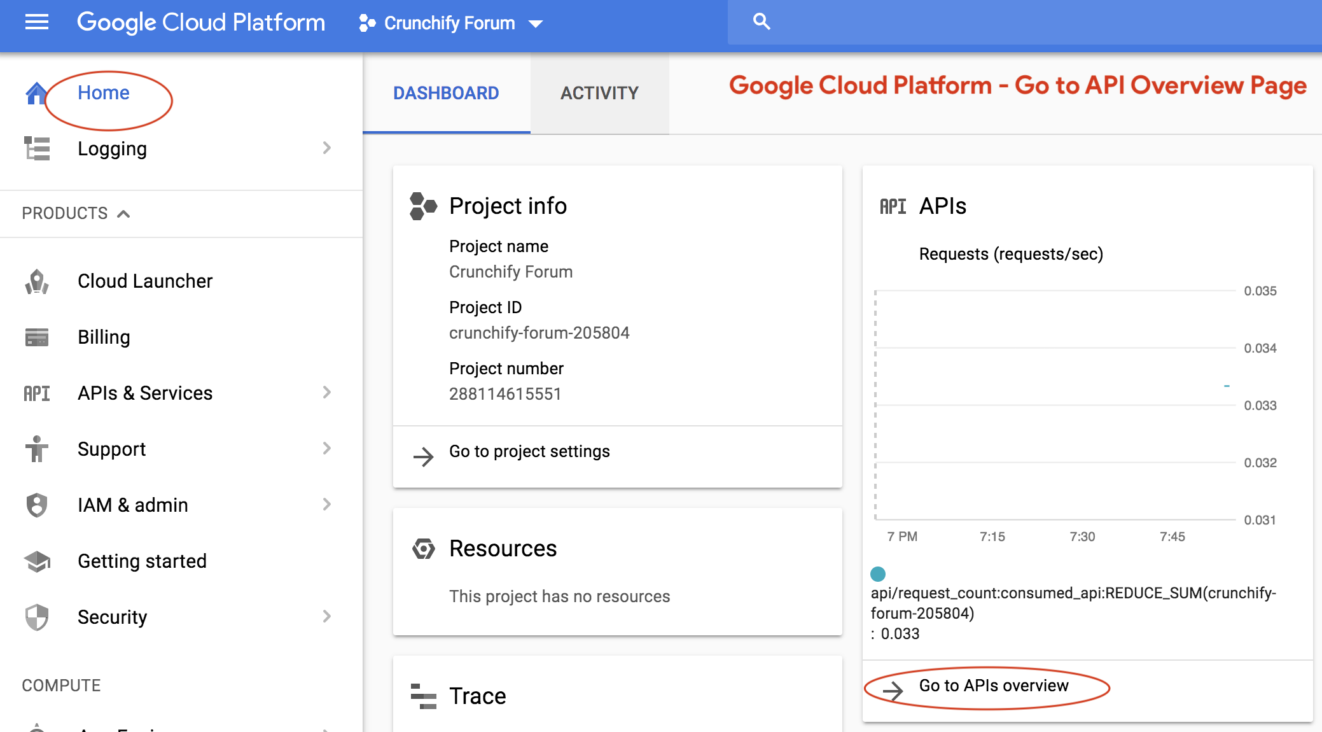Viewport: 1322px width, 732px height.
Task: Click the Trace card heading
Action: point(477,696)
